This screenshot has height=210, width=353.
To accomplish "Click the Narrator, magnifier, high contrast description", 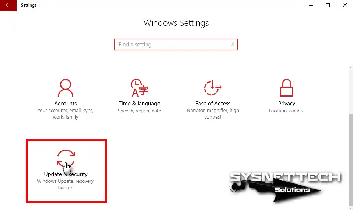I will (213, 114).
